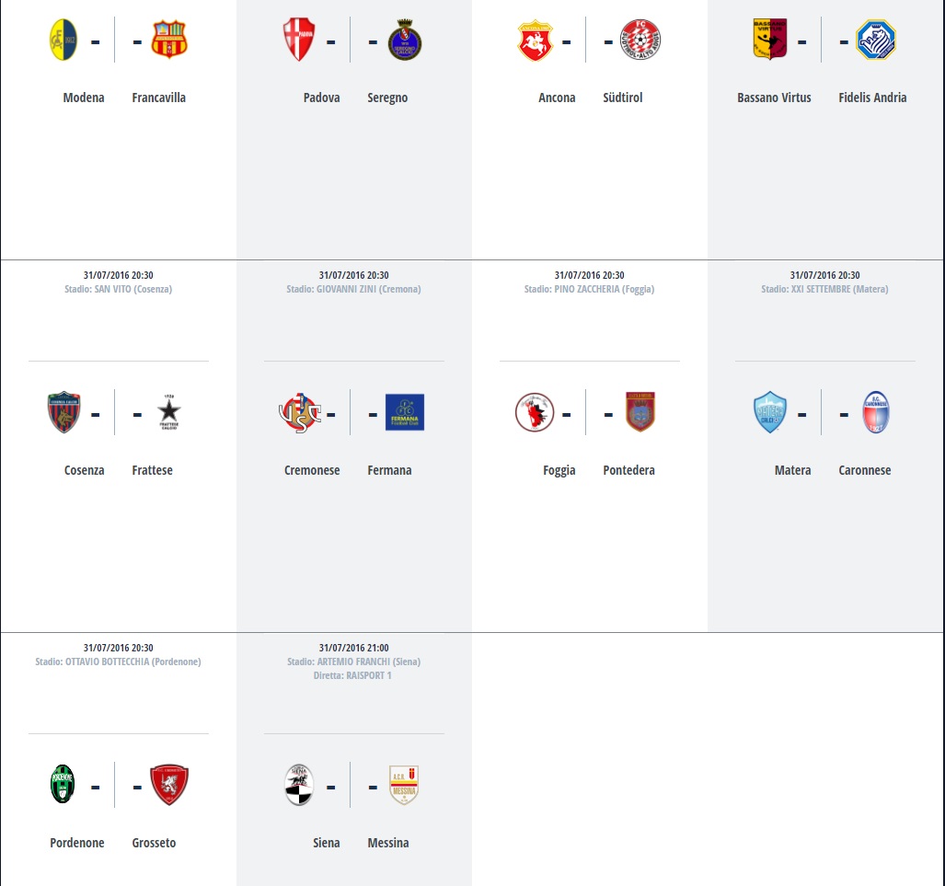Click the Ancona team name link
945x886 pixels.
557,98
